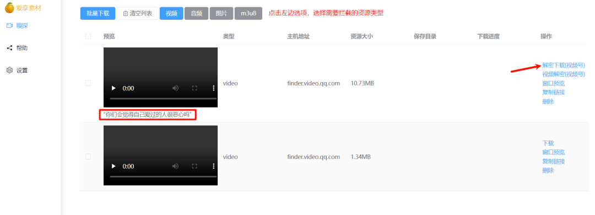
Task: Click the 保存目录 column header
Action: [x=425, y=36]
